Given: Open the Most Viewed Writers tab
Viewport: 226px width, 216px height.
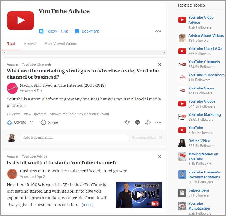Looking at the screenshot, I should (x=61, y=44).
